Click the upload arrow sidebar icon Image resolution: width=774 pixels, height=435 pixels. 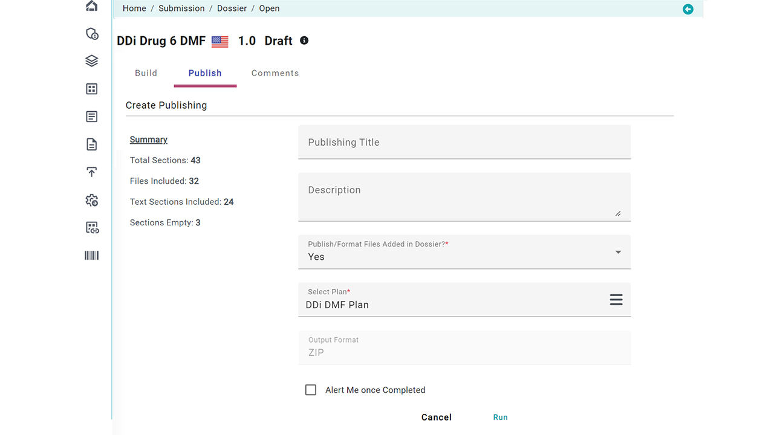pos(91,172)
